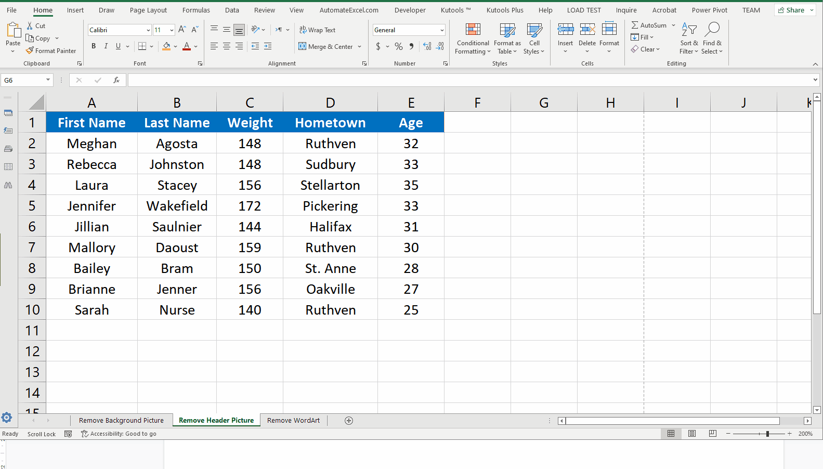The height and width of the screenshot is (469, 823).
Task: Click AutoSum button
Action: click(649, 25)
